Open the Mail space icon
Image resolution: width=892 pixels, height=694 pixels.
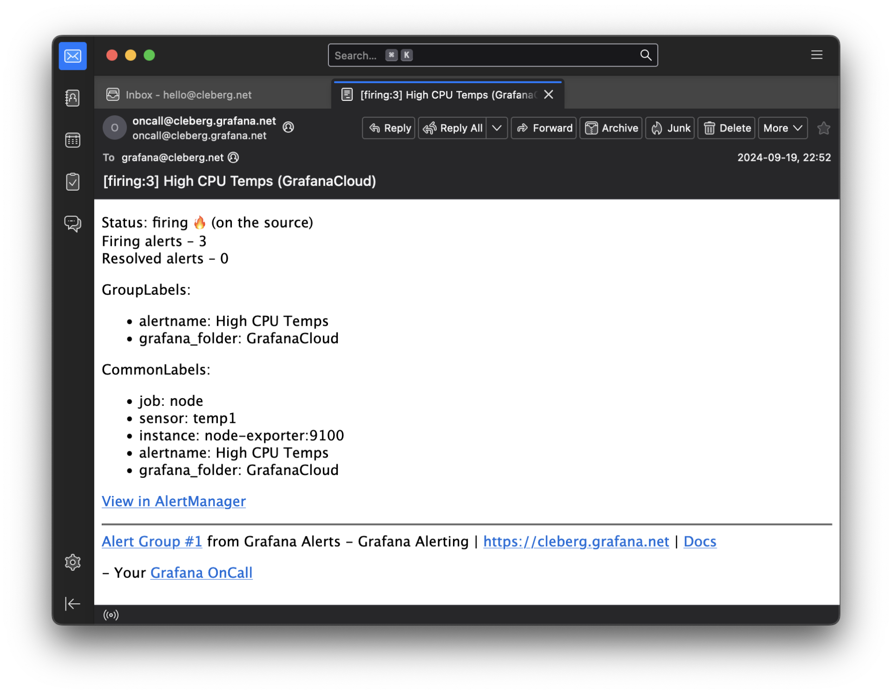pos(72,56)
